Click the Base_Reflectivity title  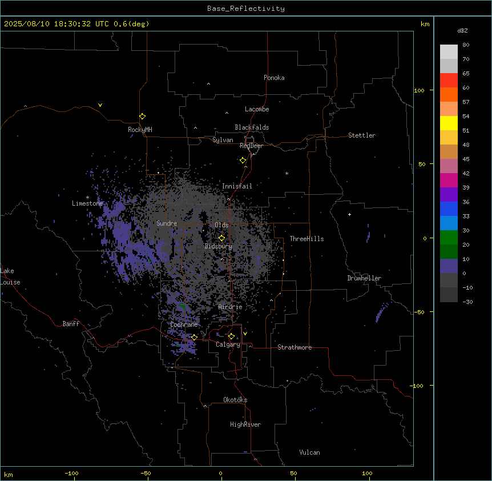tap(246, 9)
